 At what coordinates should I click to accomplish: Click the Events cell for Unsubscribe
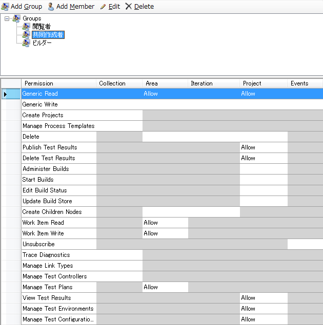[305, 244]
